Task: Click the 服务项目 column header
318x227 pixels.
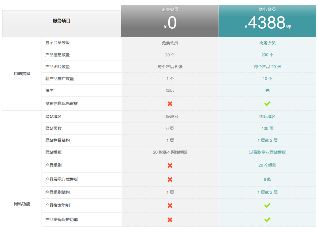Action: click(62, 21)
